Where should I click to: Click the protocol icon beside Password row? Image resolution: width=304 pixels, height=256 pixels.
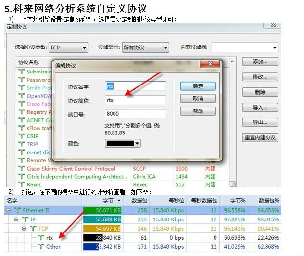click(22, 80)
